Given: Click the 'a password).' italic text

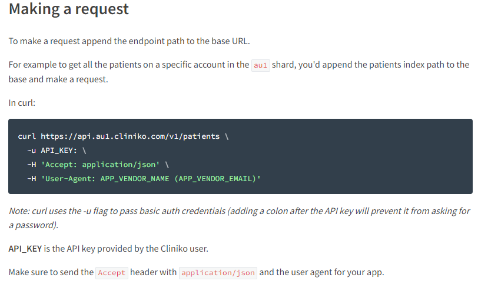Looking at the screenshot, I should coord(33,225).
